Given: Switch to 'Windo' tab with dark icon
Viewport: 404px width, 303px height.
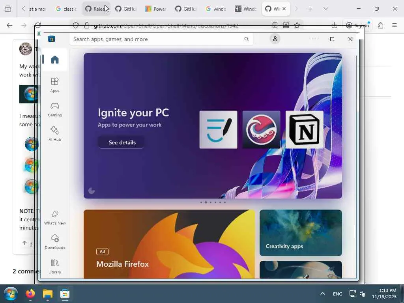Looking at the screenshot, I should point(246,9).
